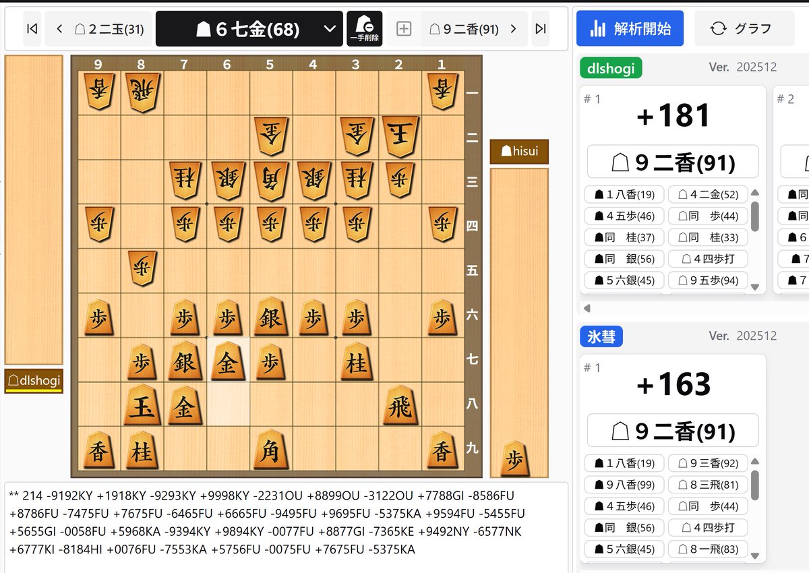Click dlshogi line move 5六銀(45)
The width and height of the screenshot is (809, 573).
point(624,280)
